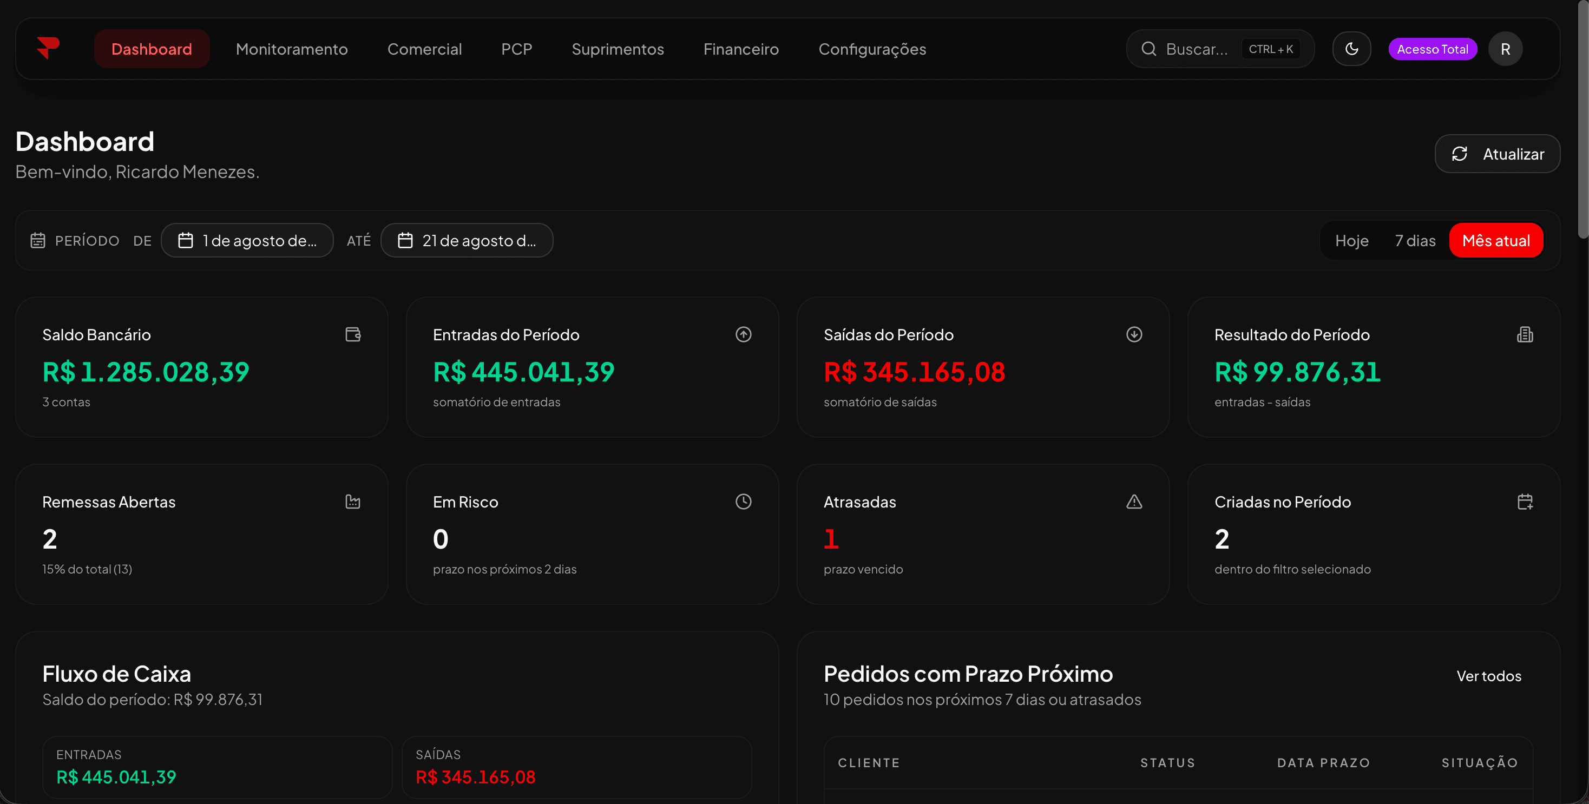
Task: Open the Suprimentos tab
Action: pos(618,49)
